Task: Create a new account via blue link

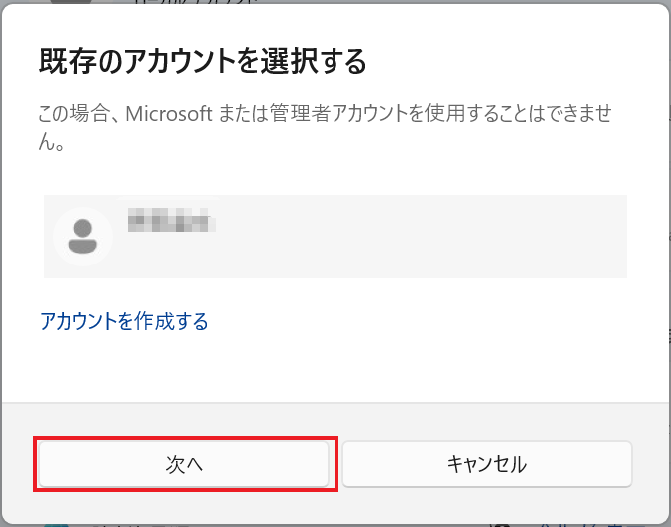Action: [124, 321]
